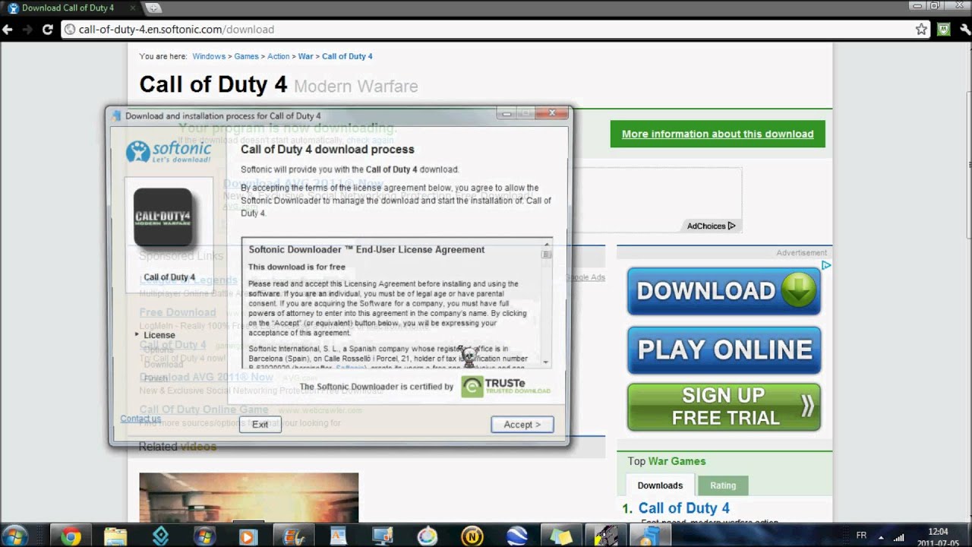Select the License step in dialog sidebar
The height and width of the screenshot is (547, 972).
pos(159,335)
